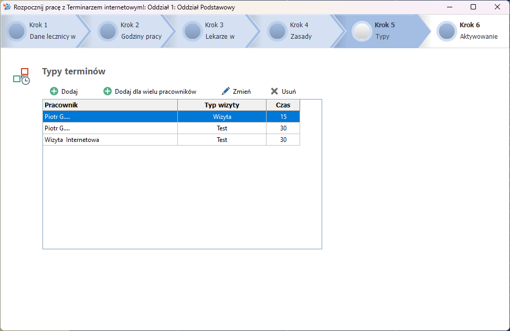Click the green plus icon for Dodaj dla wielu pracowników
The height and width of the screenshot is (331, 510).
click(x=108, y=92)
